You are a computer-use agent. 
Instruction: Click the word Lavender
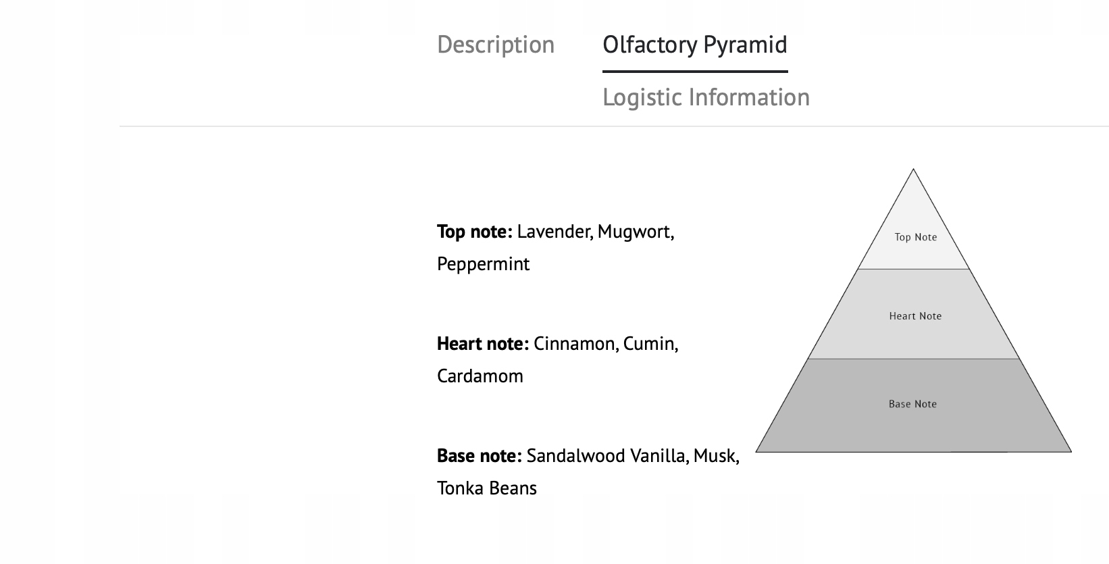pos(554,232)
